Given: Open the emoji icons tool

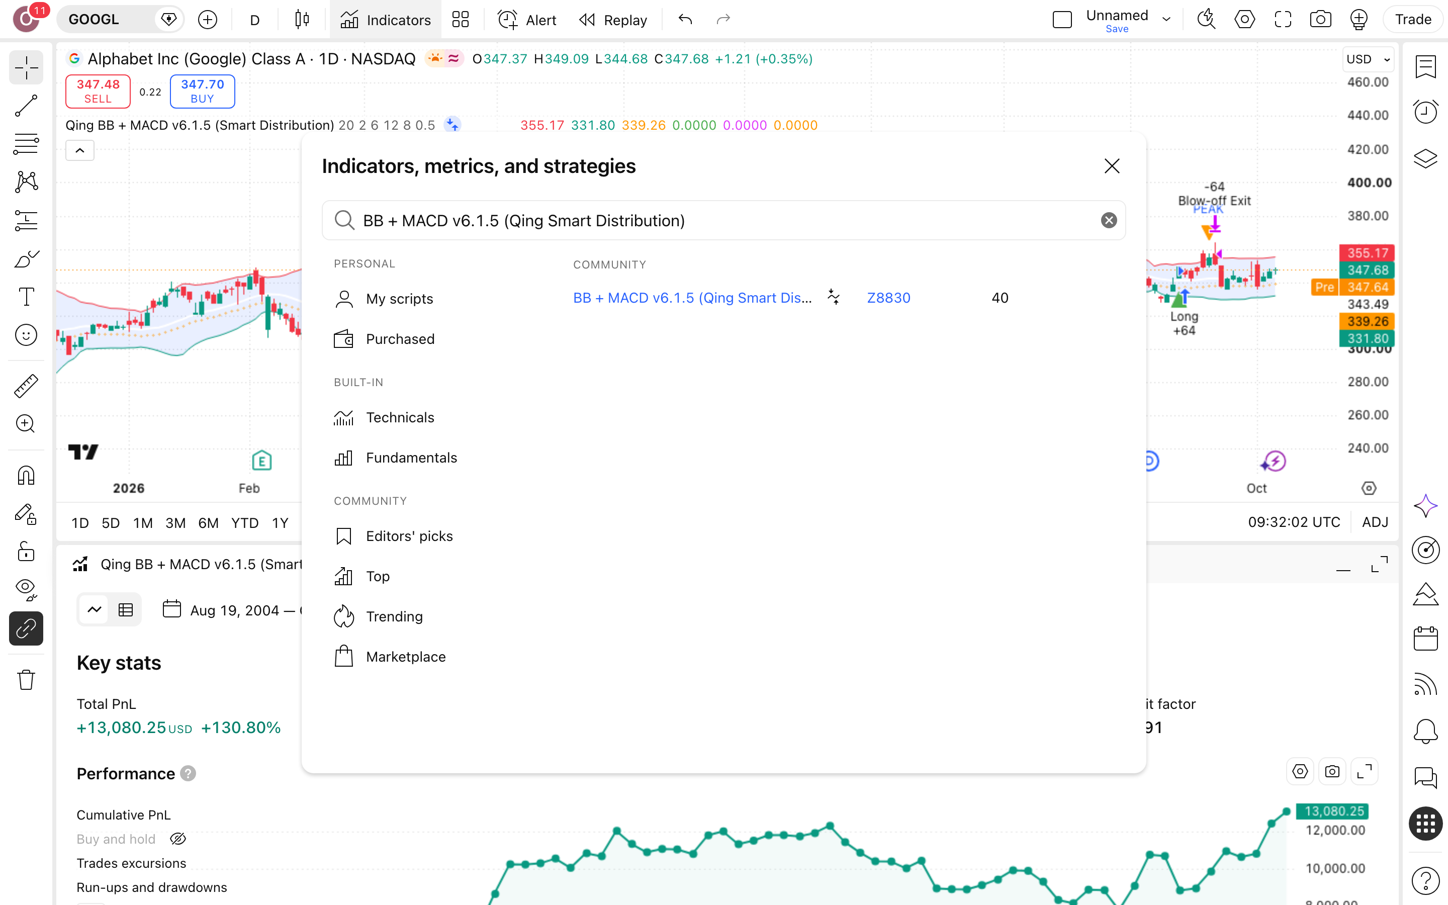Looking at the screenshot, I should [x=26, y=335].
